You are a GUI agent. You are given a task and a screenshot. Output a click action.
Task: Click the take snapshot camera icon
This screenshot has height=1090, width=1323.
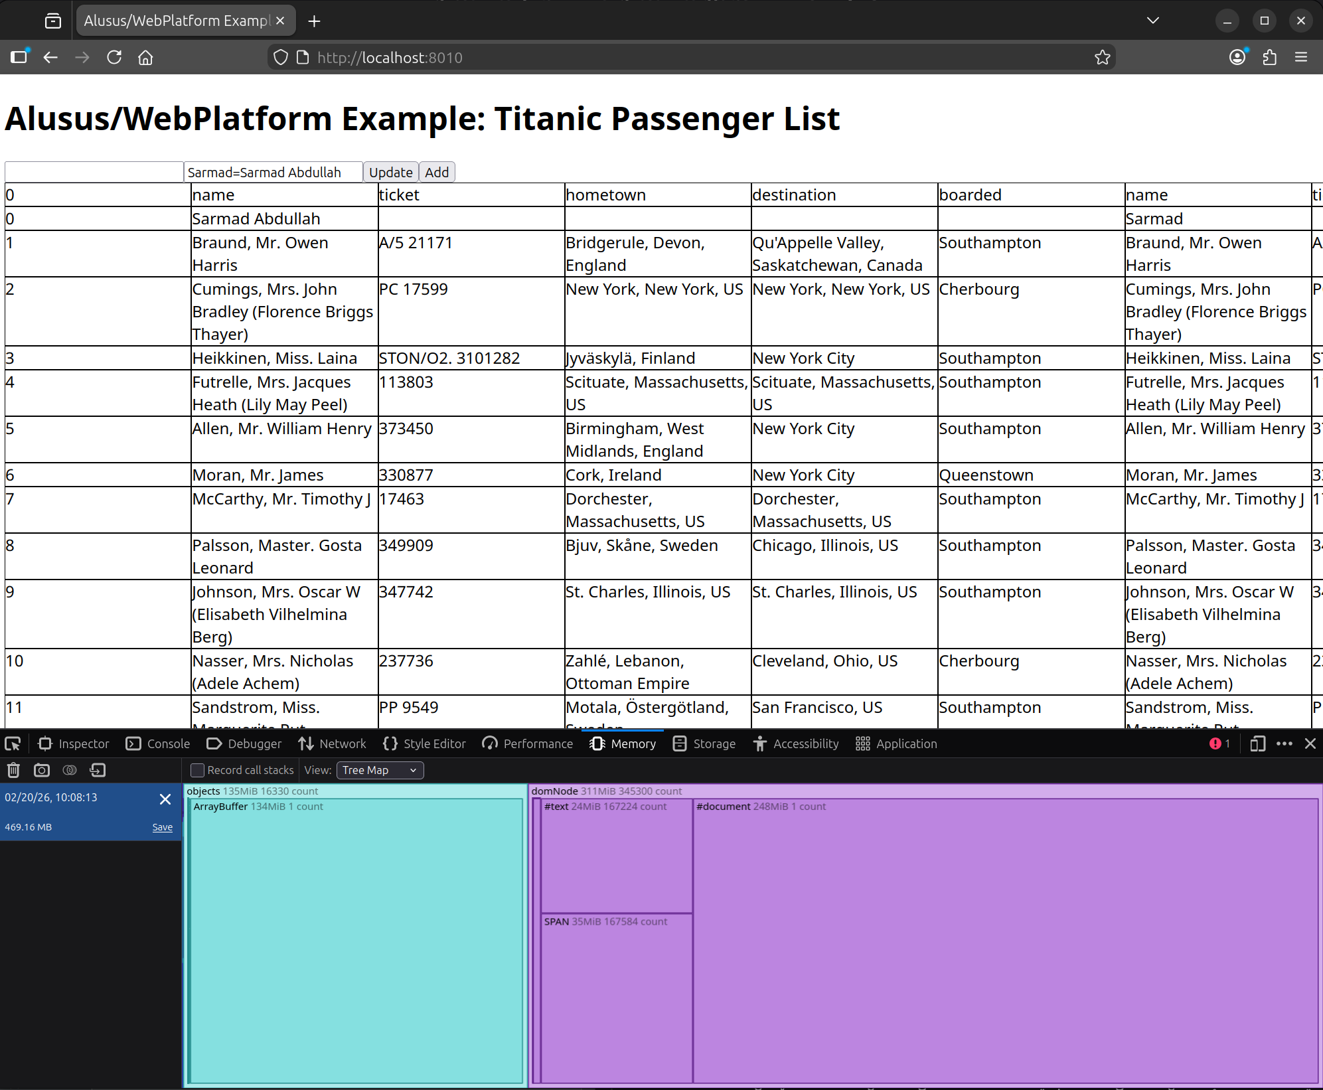tap(42, 770)
